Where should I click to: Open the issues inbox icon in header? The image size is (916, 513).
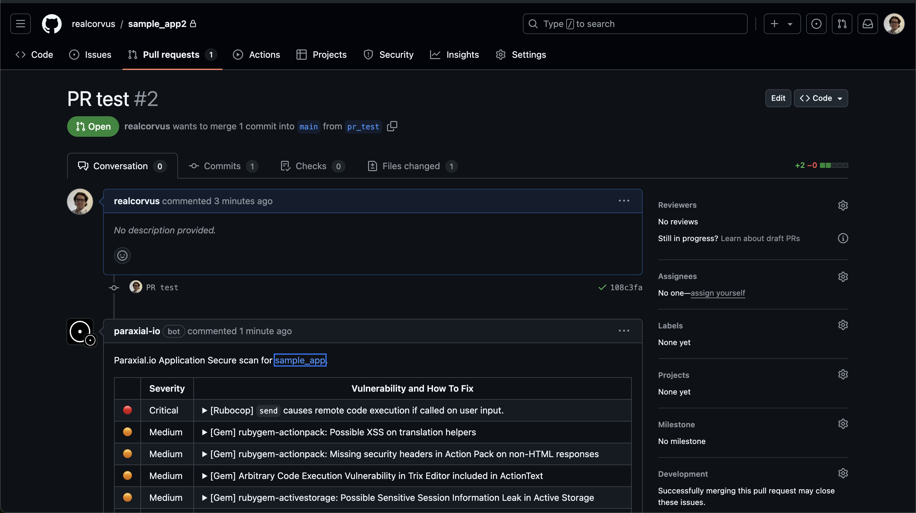click(816, 24)
